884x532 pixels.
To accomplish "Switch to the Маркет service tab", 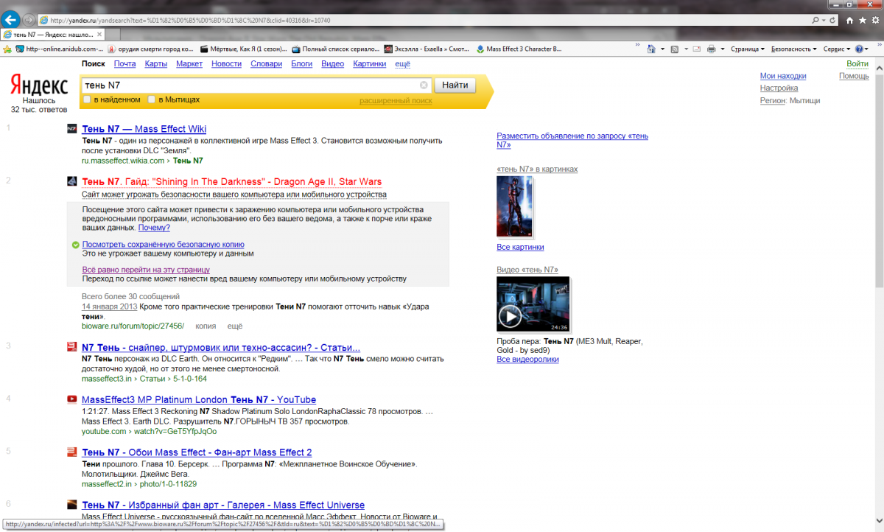I will [x=189, y=64].
